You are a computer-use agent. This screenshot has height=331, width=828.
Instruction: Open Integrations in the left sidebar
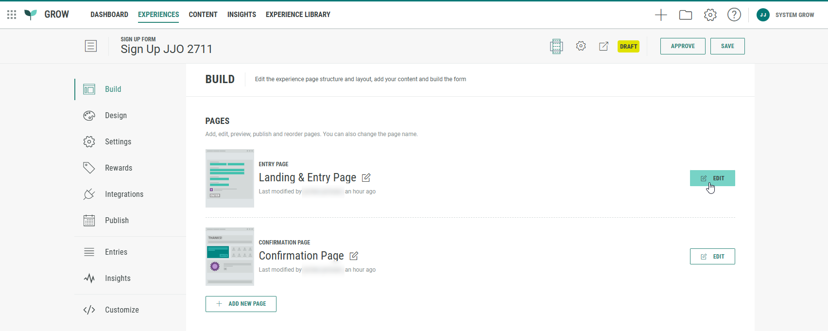click(x=124, y=194)
